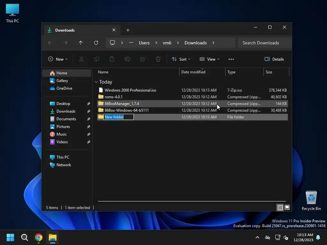
Task: Unpin Downloads pin icon in sidebar
Action: tap(89, 111)
